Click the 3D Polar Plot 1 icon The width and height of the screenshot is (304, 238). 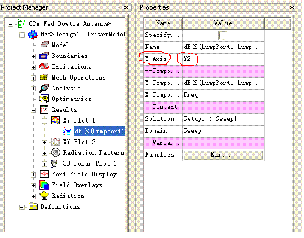(56, 163)
